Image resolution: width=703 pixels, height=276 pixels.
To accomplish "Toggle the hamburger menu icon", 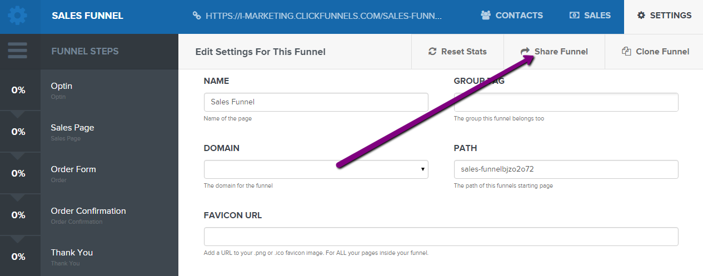I will point(18,51).
